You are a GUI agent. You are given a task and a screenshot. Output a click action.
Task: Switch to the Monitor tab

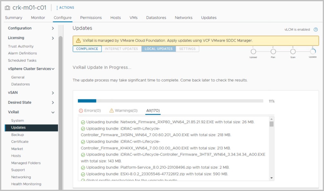[38, 18]
